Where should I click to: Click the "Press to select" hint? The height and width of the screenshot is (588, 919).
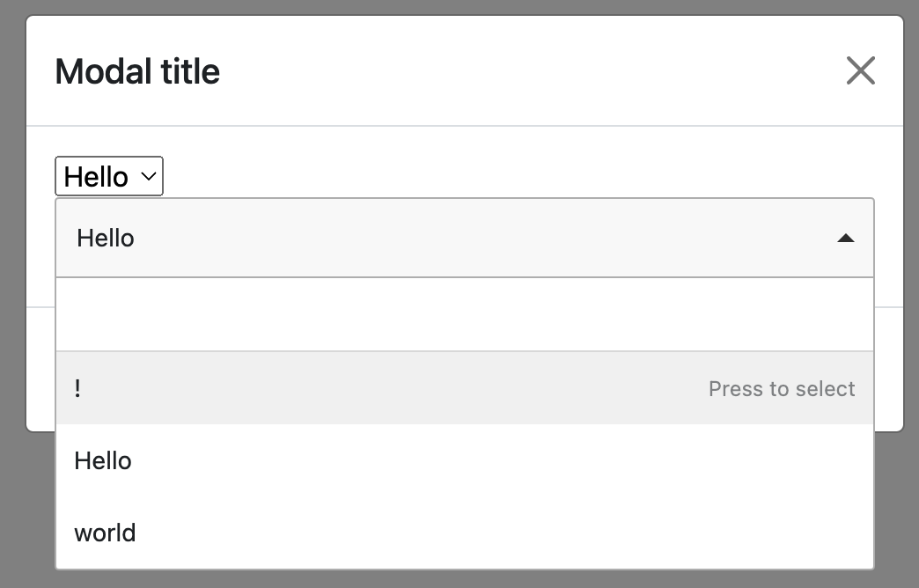pos(782,389)
